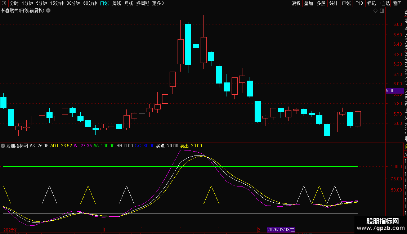
Task: Toggle the left sidebar panel icon
Action: pos(5,3)
